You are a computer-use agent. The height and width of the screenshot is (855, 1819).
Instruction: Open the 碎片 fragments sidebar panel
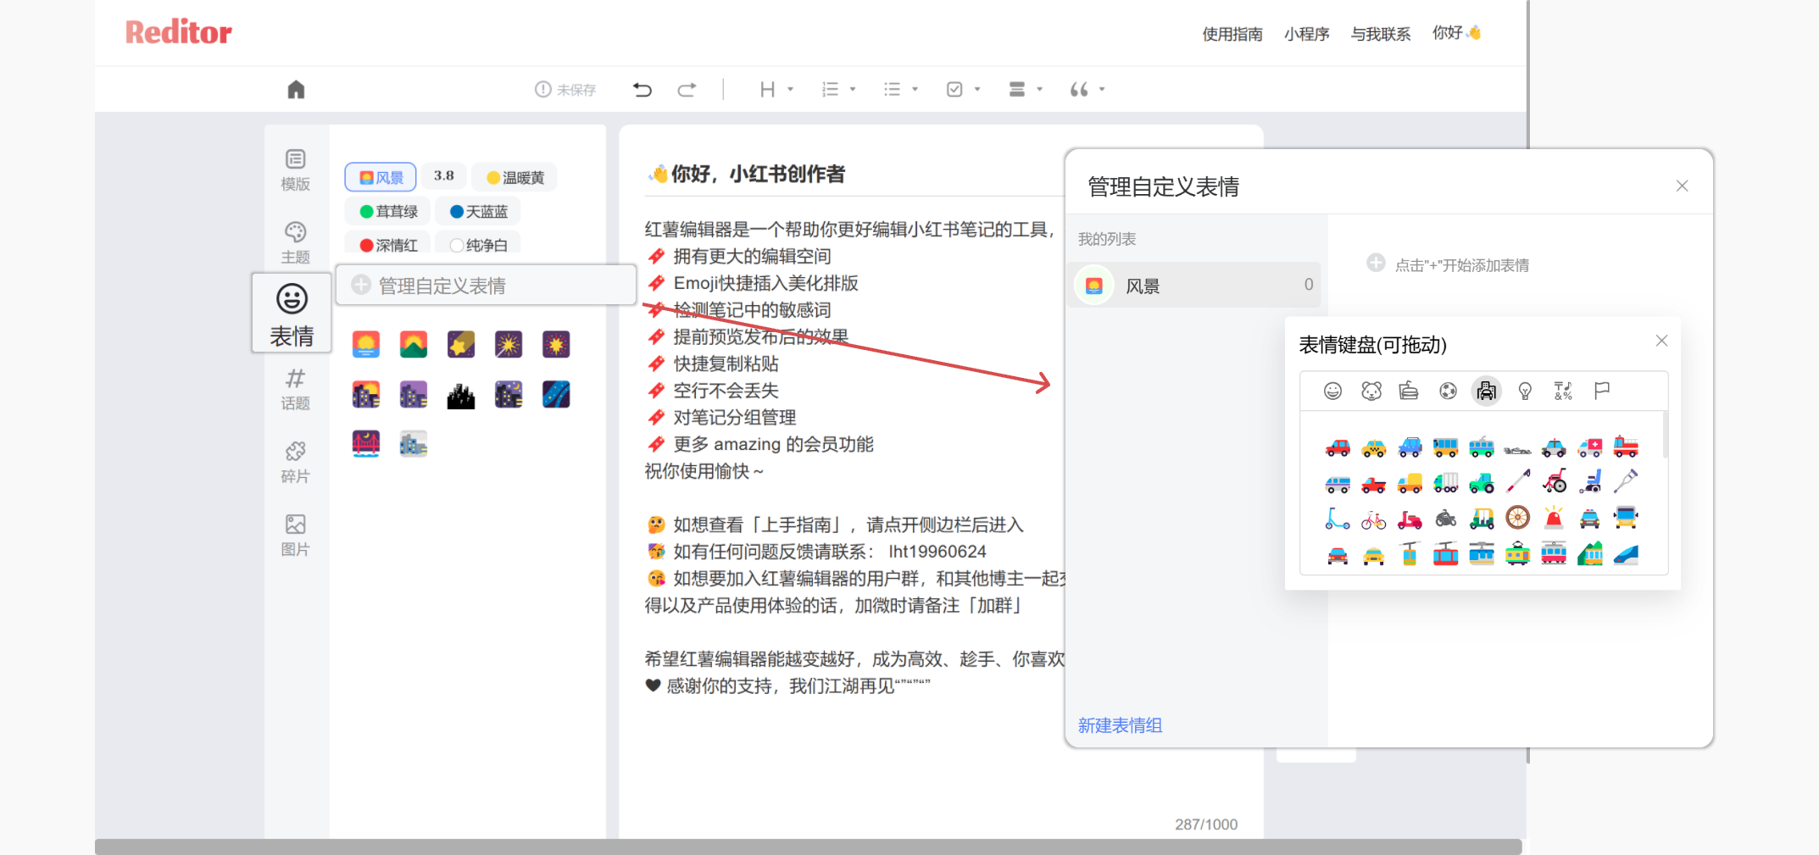click(x=295, y=463)
